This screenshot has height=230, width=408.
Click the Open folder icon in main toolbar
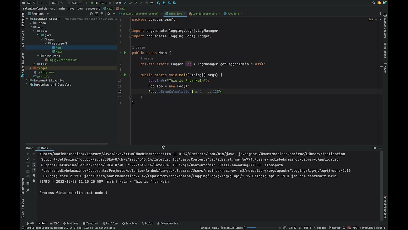tap(24, 3)
